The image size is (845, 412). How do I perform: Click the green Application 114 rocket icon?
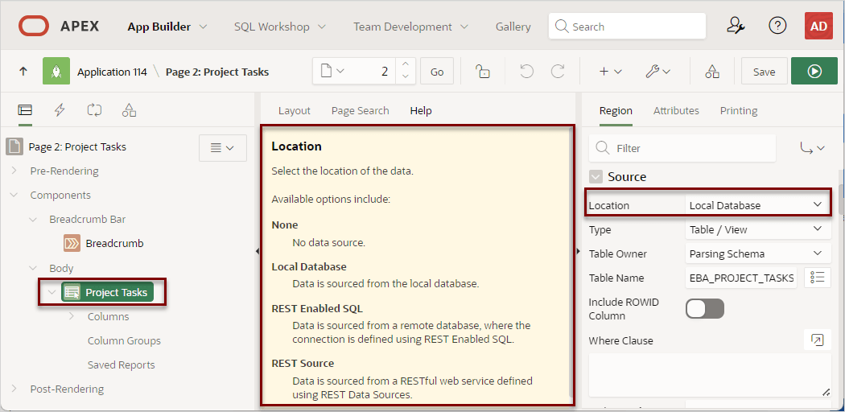(x=56, y=71)
